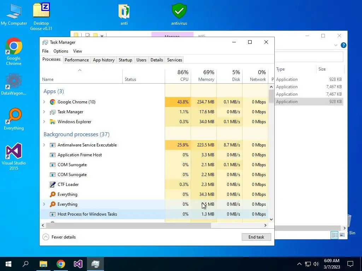Expand the highlighted Everything process row
362x271 pixels.
pyautogui.click(x=44, y=204)
